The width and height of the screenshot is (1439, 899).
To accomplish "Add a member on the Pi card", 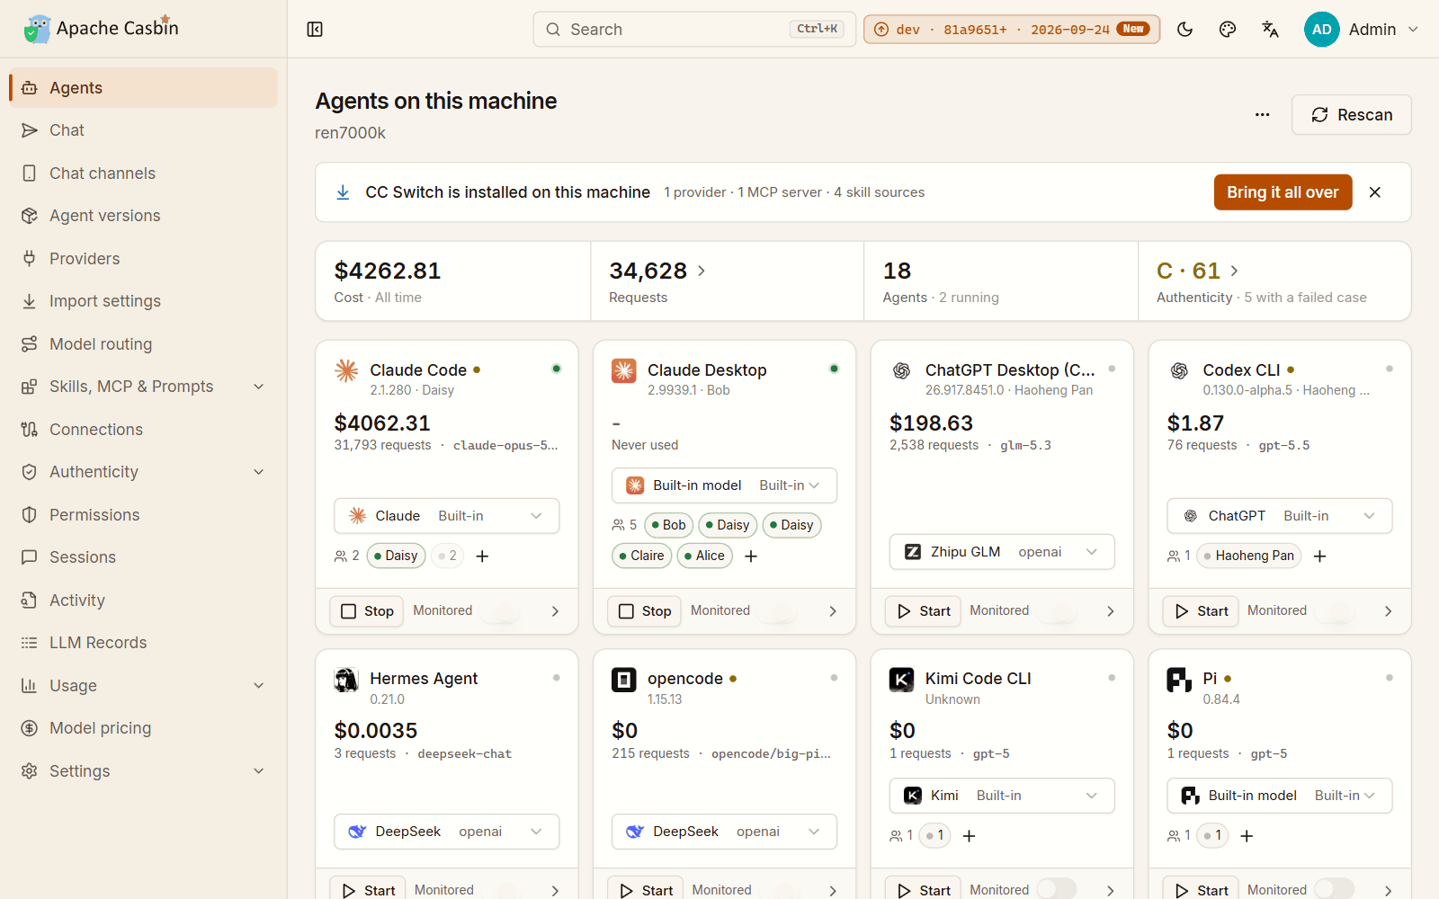I will (x=1247, y=836).
